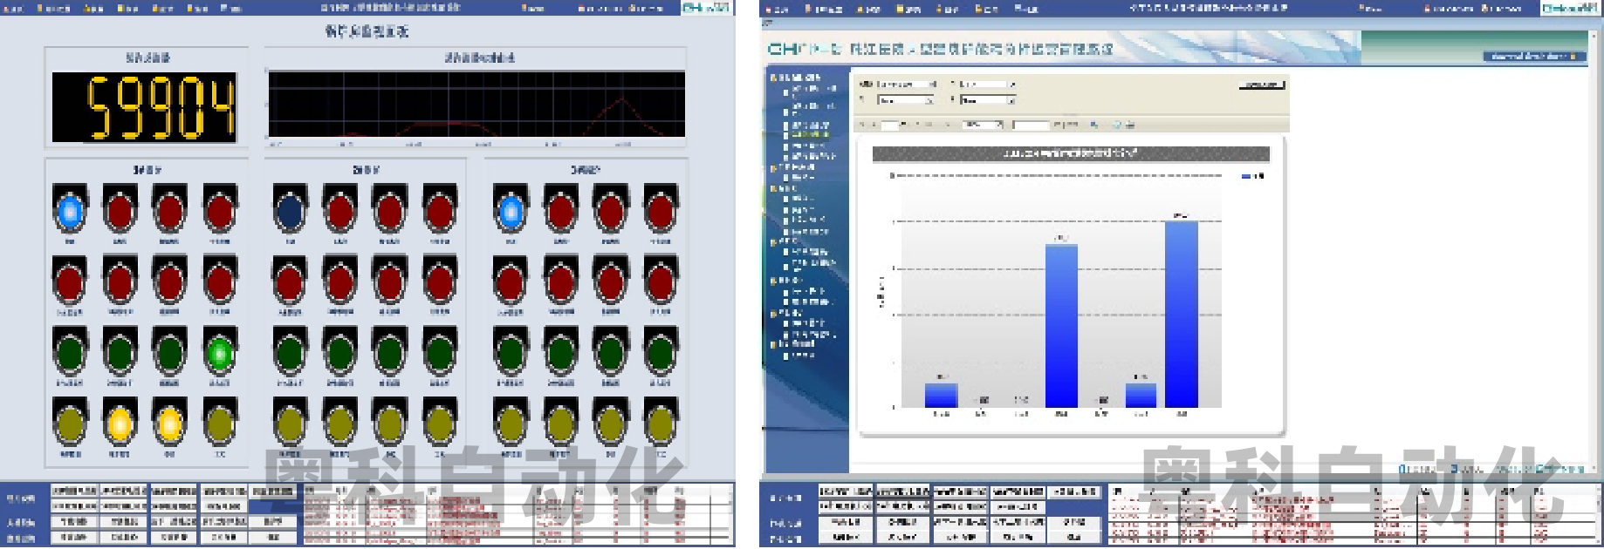The width and height of the screenshot is (1604, 549).
Task: Toggle the second lit yellow indicator lamp
Action: tap(169, 424)
